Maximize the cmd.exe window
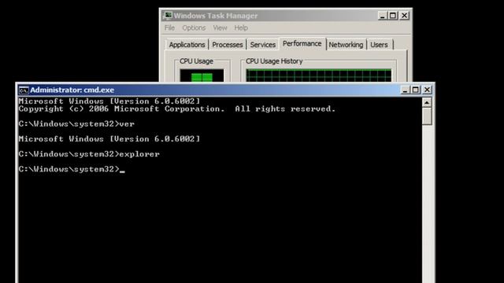This screenshot has height=283, width=504. (415, 90)
